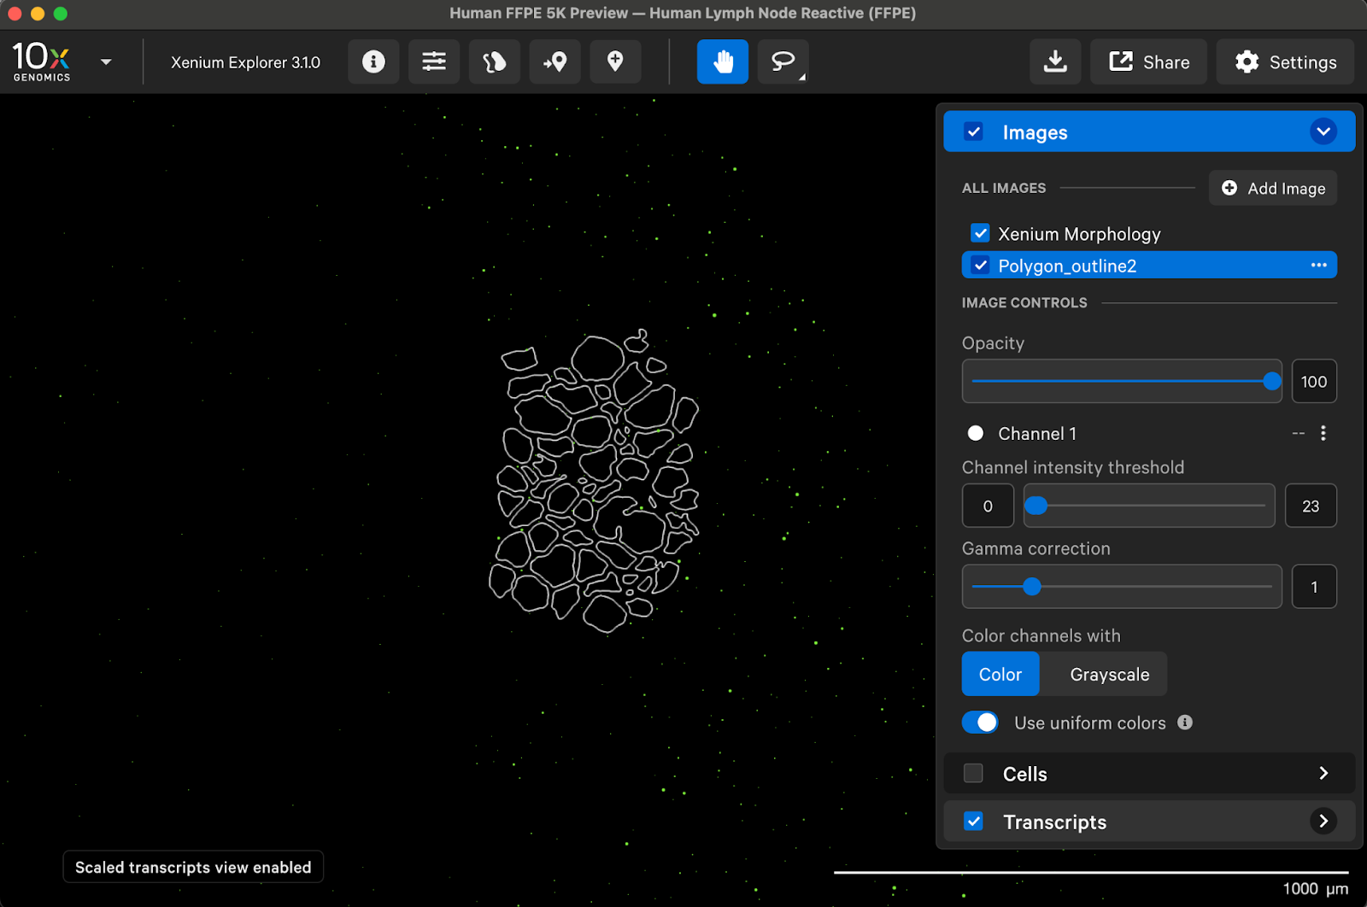Click the go-to-location pin icon
The image size is (1367, 907).
pyautogui.click(x=555, y=61)
